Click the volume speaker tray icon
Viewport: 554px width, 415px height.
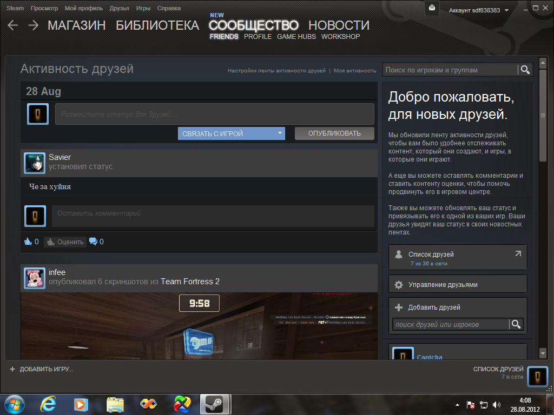tap(497, 405)
